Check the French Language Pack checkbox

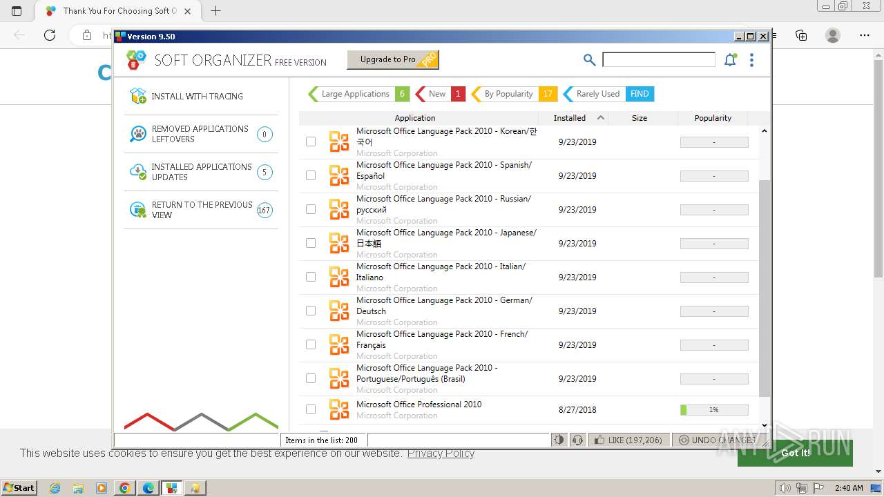[311, 344]
